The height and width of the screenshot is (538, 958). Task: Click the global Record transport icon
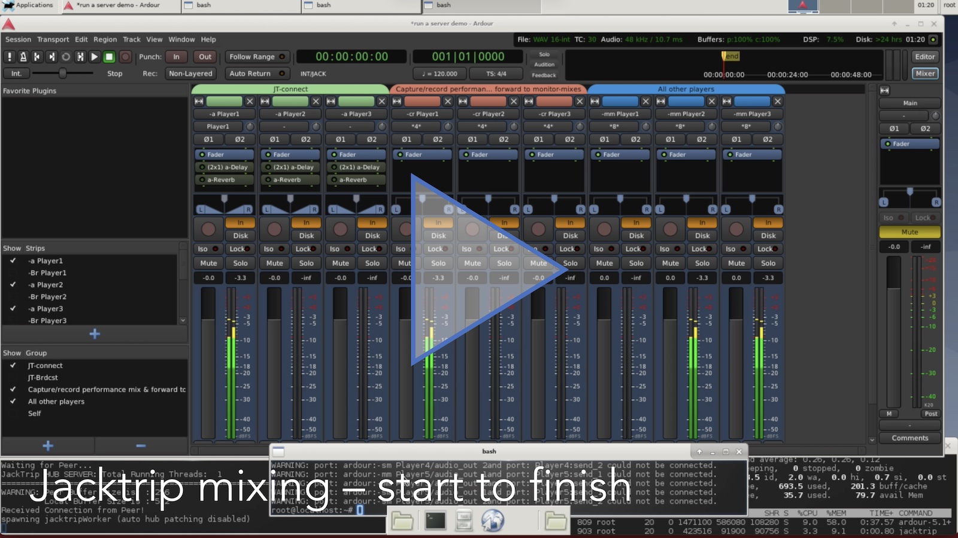tap(125, 57)
